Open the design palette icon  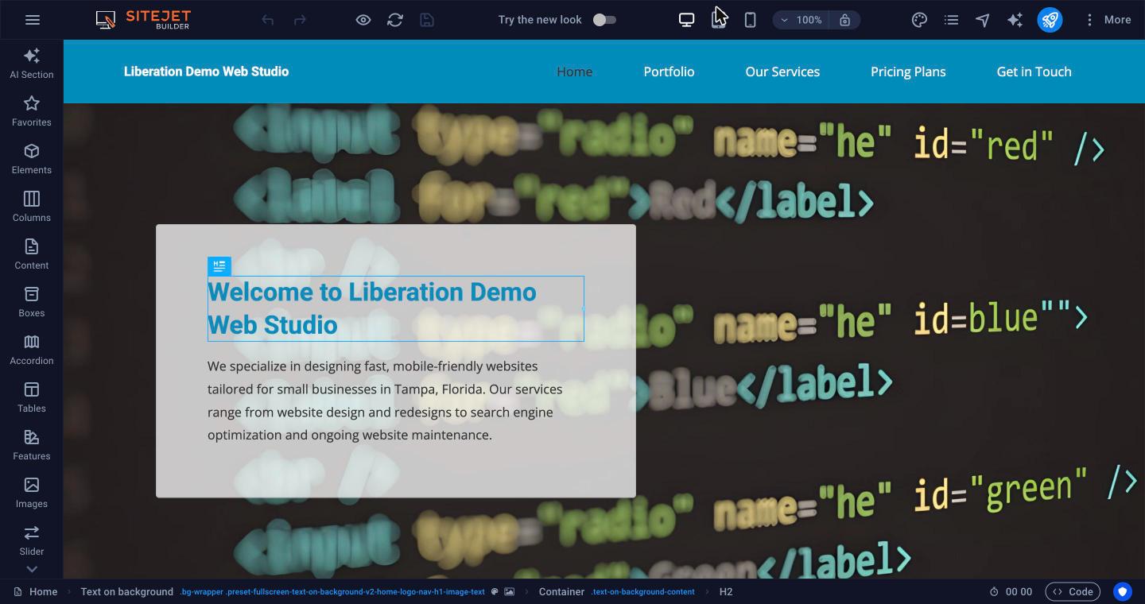point(919,20)
